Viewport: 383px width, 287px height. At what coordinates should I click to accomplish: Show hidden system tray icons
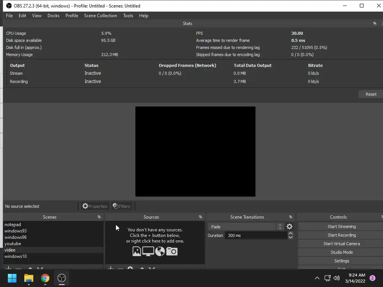(317, 278)
